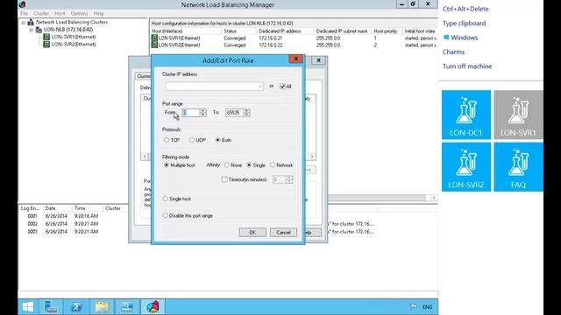Select LON-SVR1(Ethernet) in the tree
The height and width of the screenshot is (315, 561).
tap(74, 37)
